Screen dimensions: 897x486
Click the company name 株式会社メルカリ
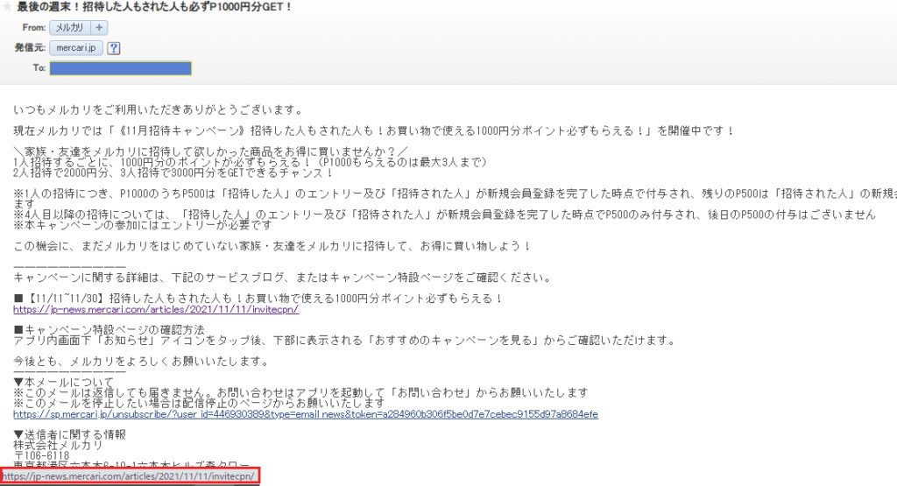coord(58,446)
